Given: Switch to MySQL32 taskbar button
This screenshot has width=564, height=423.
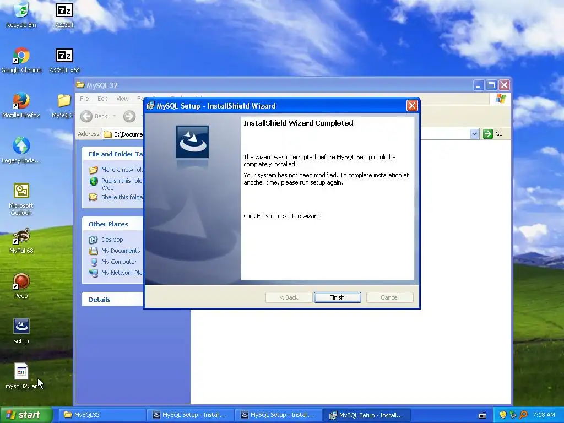Looking at the screenshot, I should click(x=102, y=415).
